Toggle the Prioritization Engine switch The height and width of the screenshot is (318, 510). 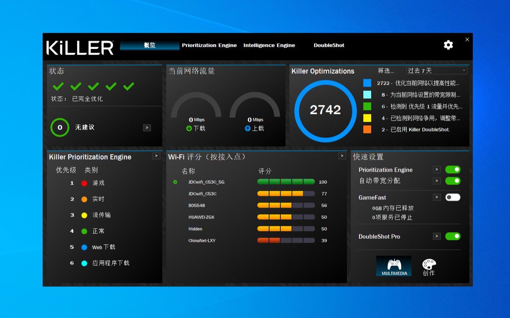click(x=453, y=169)
